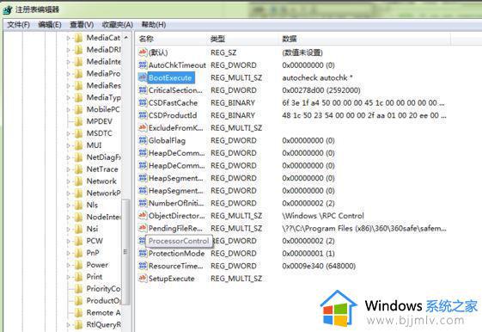Select the NetDiagFx tree item

tap(103, 157)
